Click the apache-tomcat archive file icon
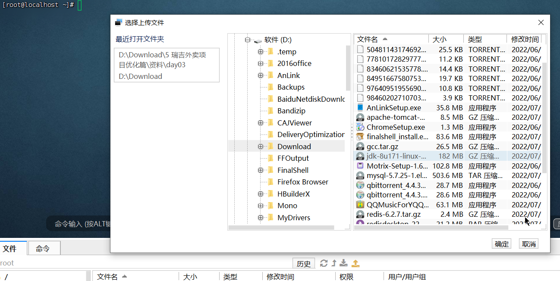 coord(360,117)
